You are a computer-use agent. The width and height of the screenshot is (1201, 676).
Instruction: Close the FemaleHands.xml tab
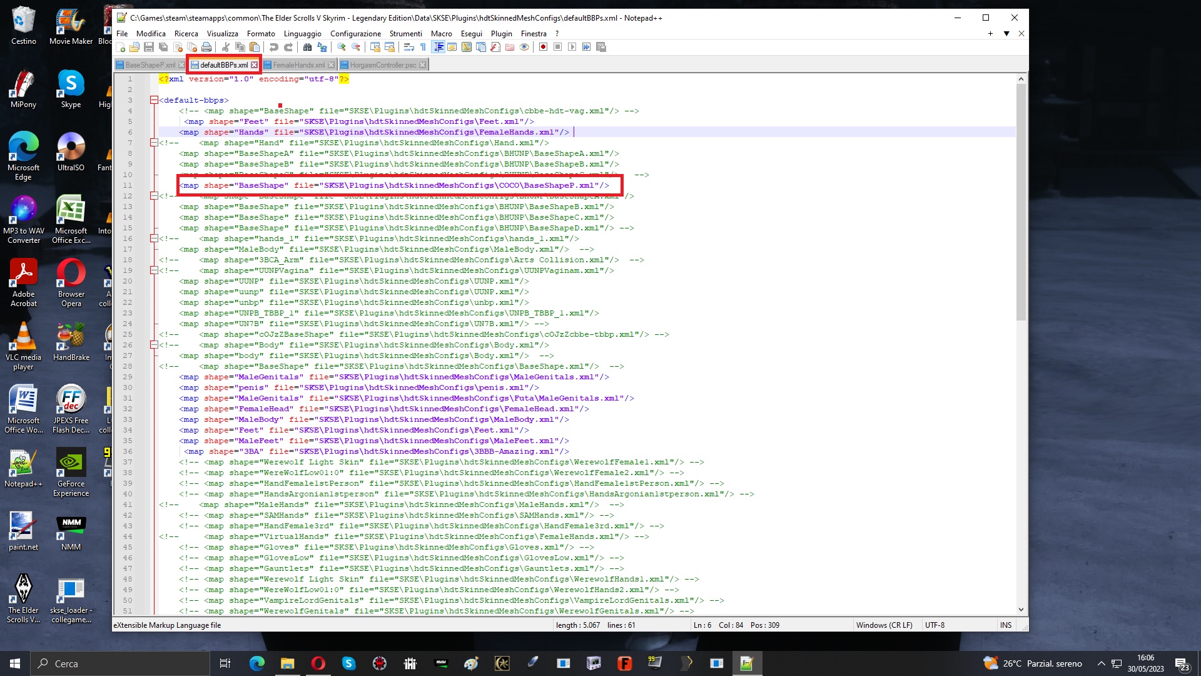click(x=332, y=65)
